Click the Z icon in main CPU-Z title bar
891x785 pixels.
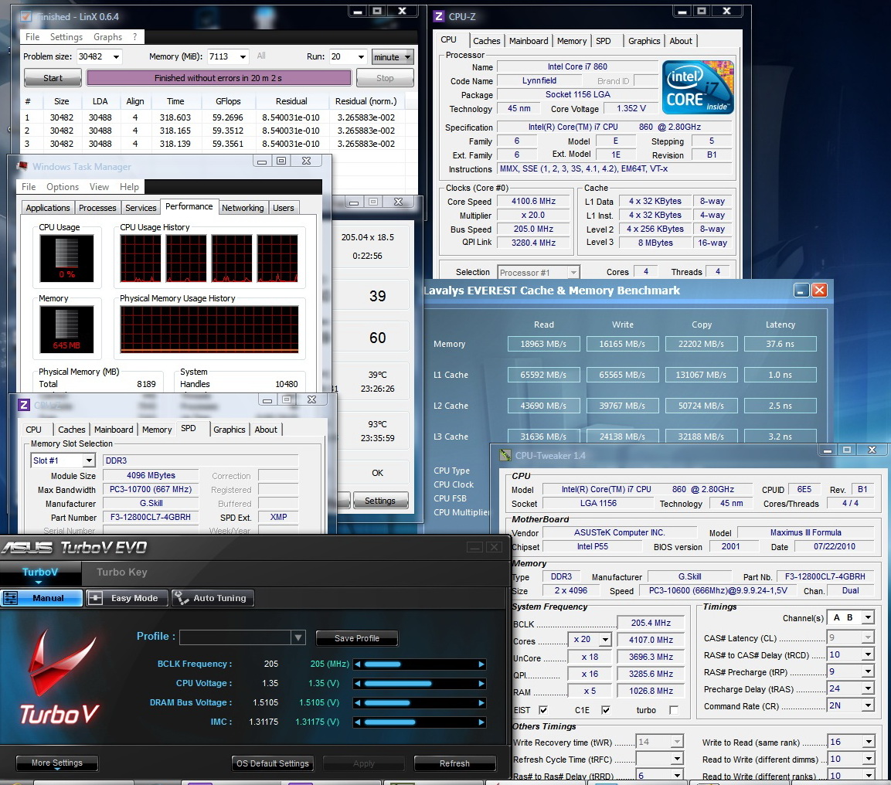click(x=439, y=16)
